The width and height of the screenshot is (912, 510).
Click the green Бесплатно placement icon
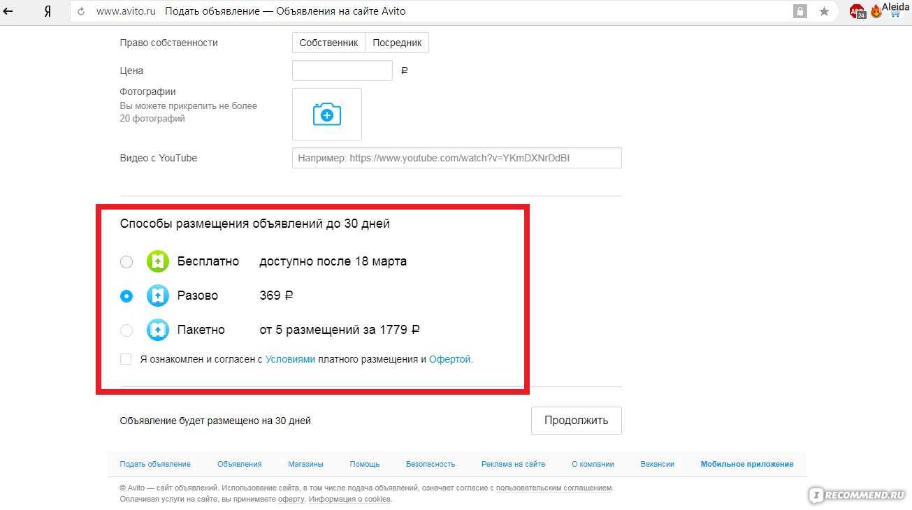pyautogui.click(x=158, y=261)
